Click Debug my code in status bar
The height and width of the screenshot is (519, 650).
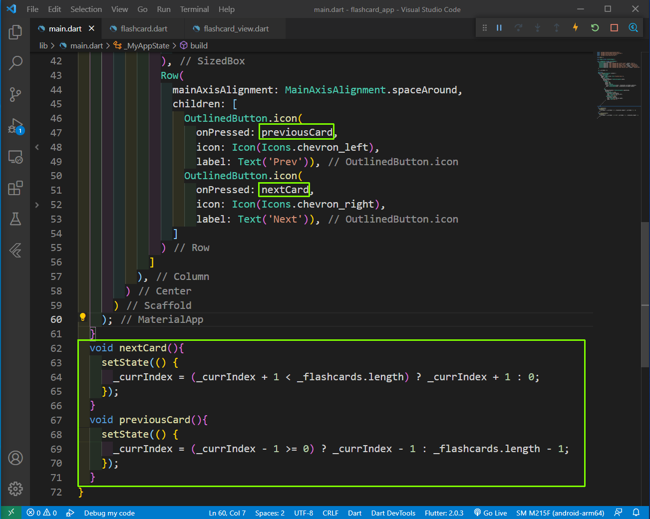click(109, 513)
